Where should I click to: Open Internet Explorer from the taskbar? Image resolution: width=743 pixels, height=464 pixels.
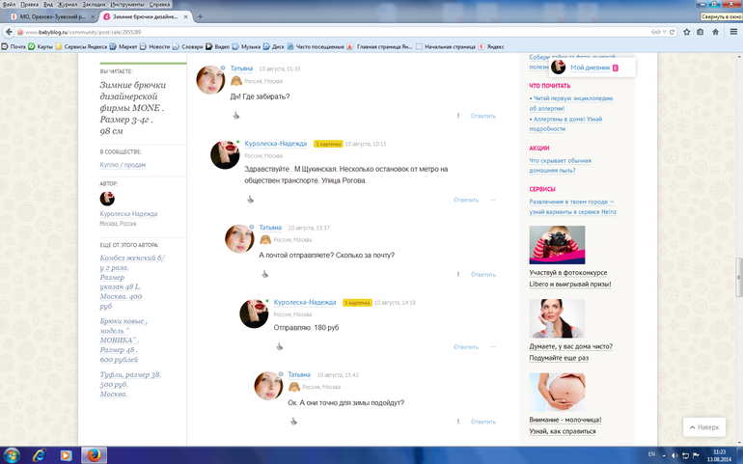click(x=40, y=454)
